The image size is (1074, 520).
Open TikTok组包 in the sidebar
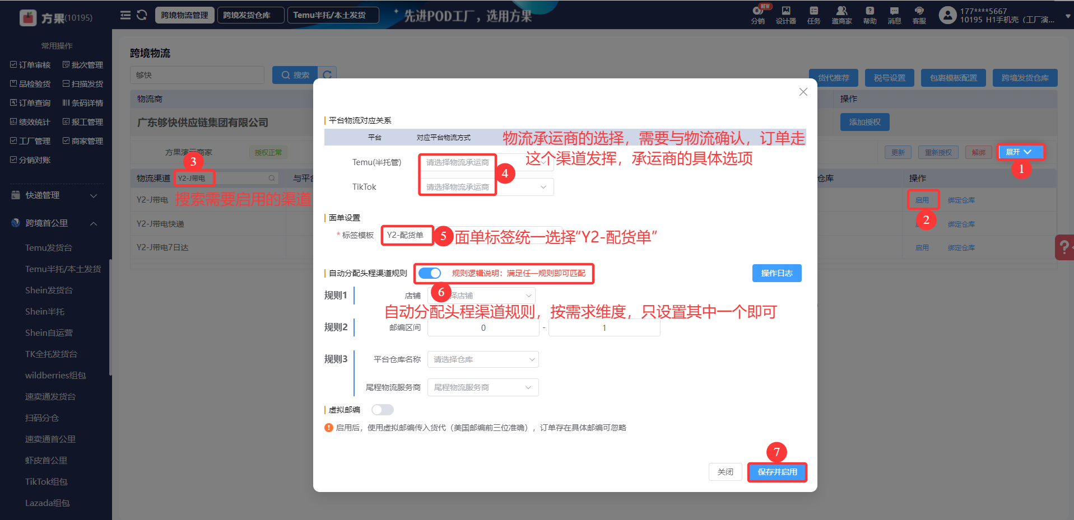pos(46,482)
